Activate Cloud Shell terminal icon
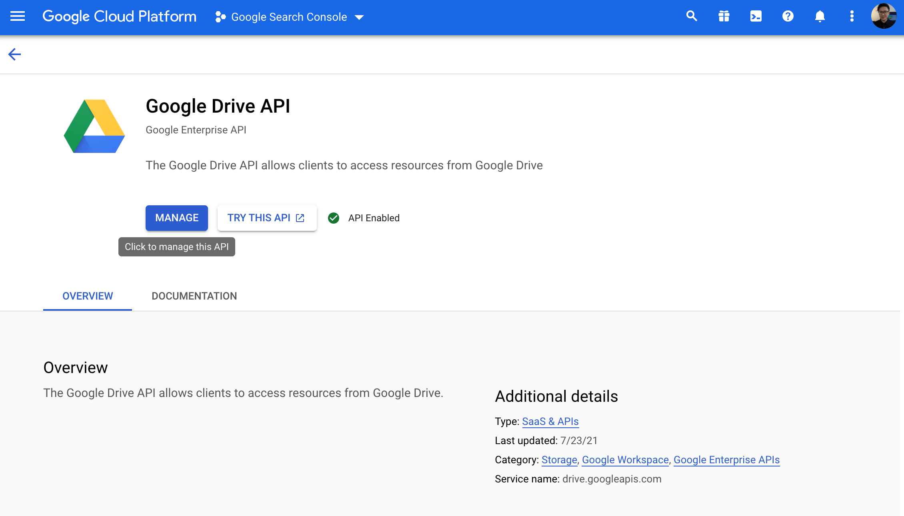This screenshot has height=516, width=904. pyautogui.click(x=756, y=16)
